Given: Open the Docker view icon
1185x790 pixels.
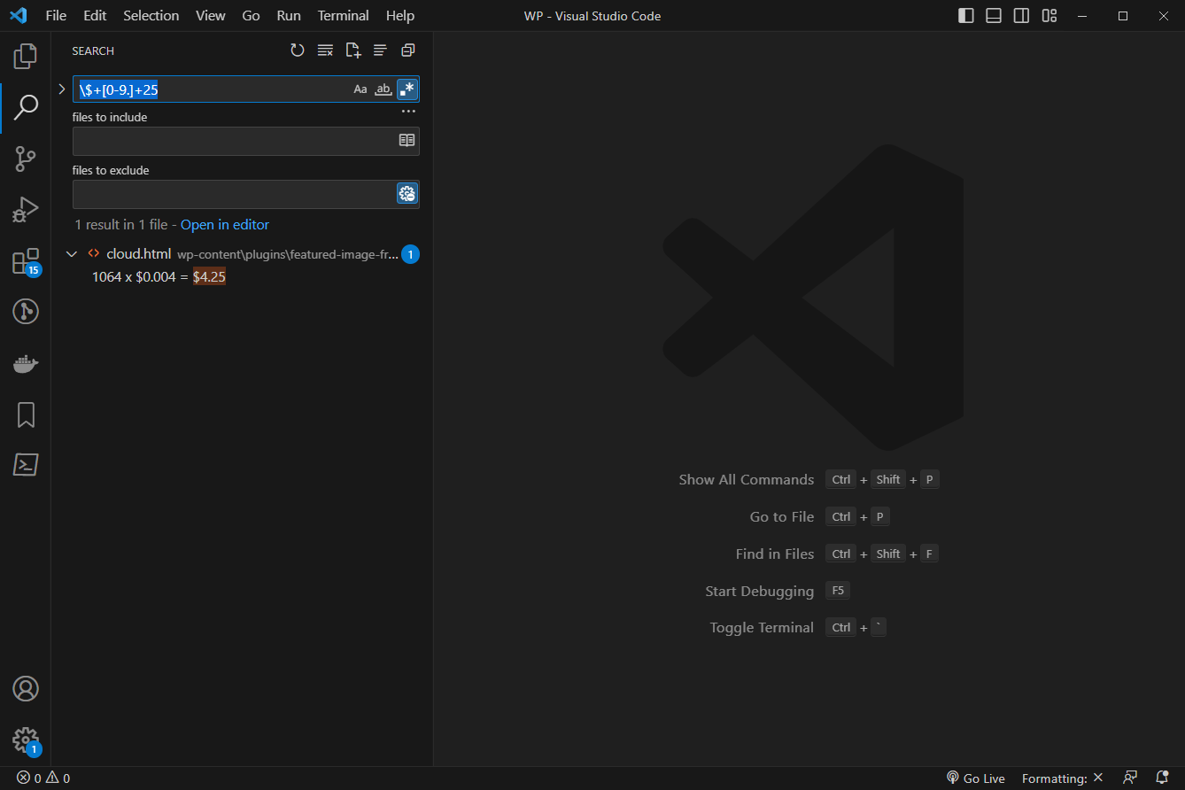Looking at the screenshot, I should [26, 363].
